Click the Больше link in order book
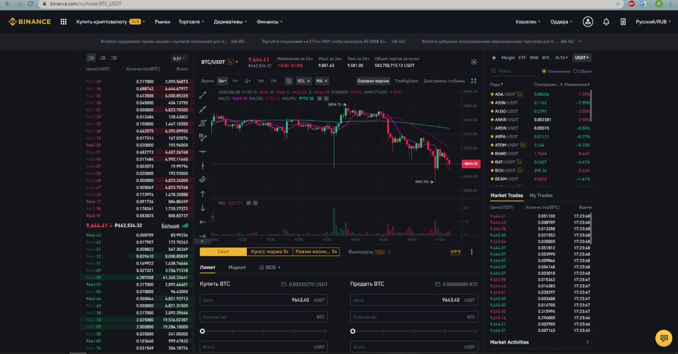Viewport: 678px width, 354px height. tap(170, 226)
